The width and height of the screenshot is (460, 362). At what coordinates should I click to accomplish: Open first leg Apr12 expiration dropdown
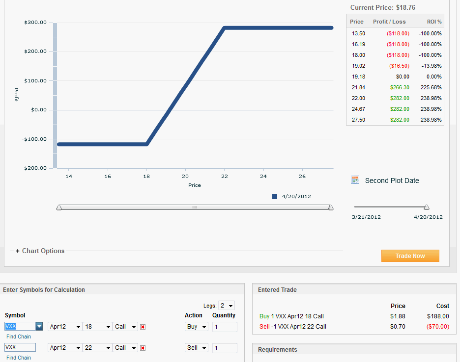pos(65,327)
